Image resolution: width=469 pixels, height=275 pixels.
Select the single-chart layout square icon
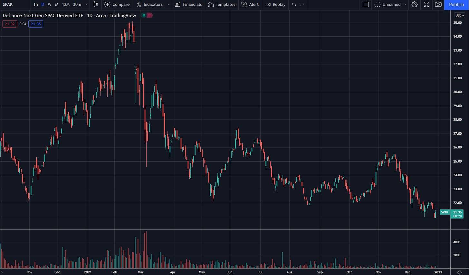[366, 4]
